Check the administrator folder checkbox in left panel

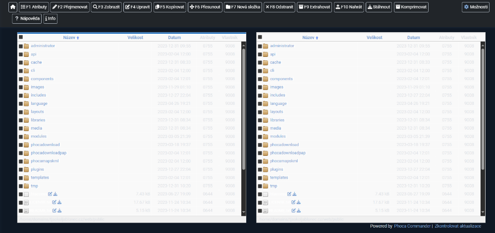point(21,46)
